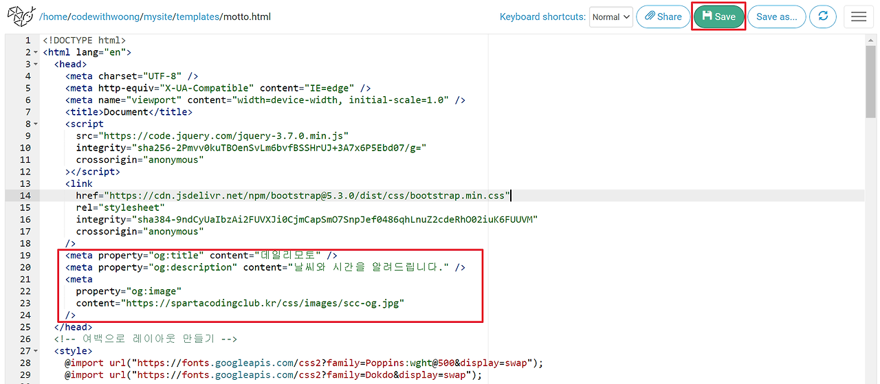
Task: Click the PythonAnywhere logo icon
Action: [21, 16]
